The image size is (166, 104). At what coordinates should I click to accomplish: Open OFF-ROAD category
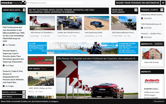point(14,97)
